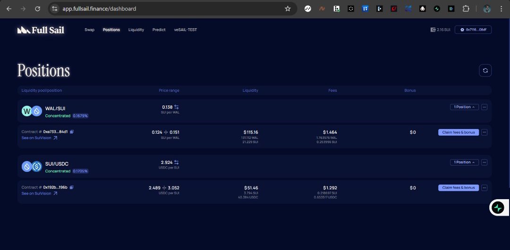Open three-dot menu for position 0xa733...84d1
510x250 pixels.
(484, 132)
